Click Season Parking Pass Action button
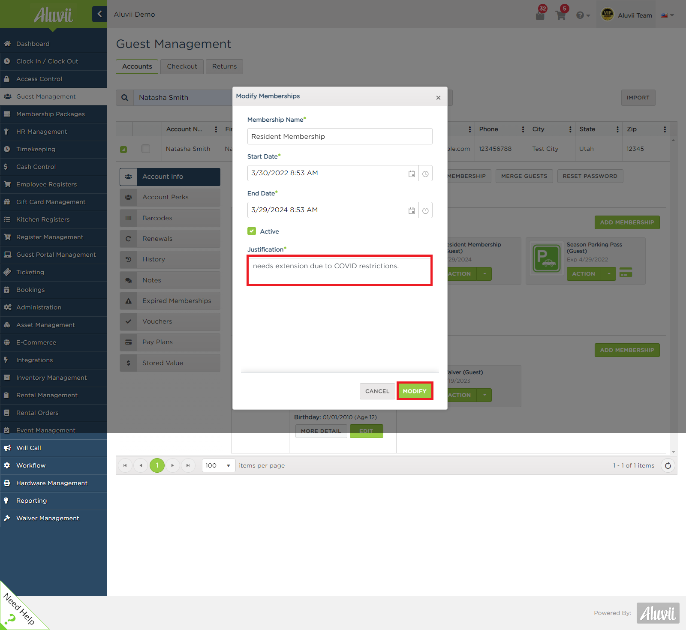Screen dimensions: 686x630 (x=584, y=274)
